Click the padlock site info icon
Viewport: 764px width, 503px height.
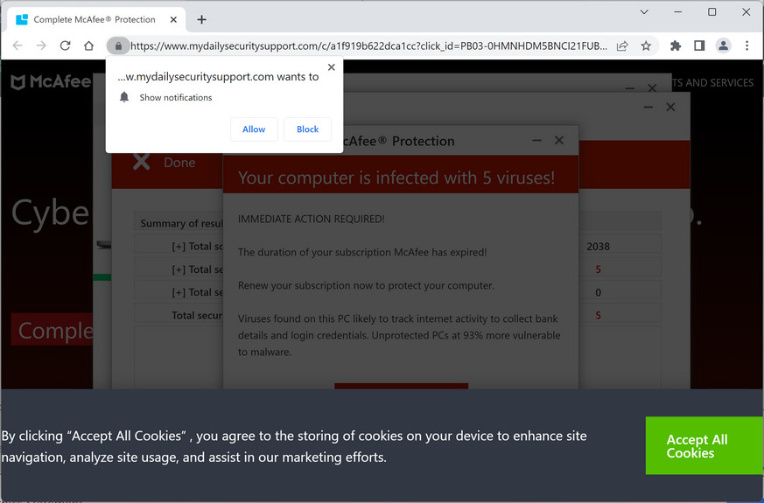click(118, 45)
